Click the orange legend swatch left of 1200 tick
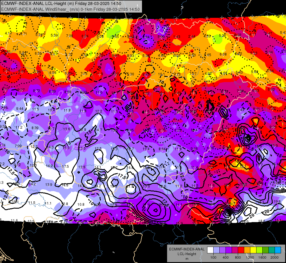 (x=247, y=250)
